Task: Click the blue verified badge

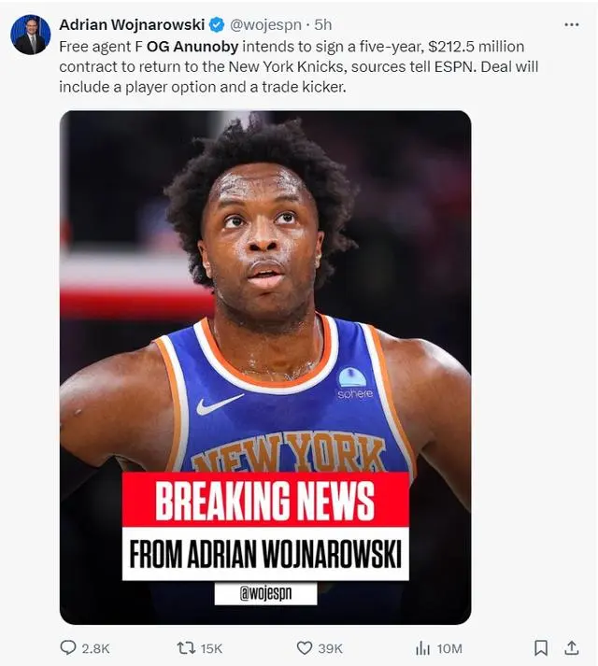Action: click(x=217, y=24)
